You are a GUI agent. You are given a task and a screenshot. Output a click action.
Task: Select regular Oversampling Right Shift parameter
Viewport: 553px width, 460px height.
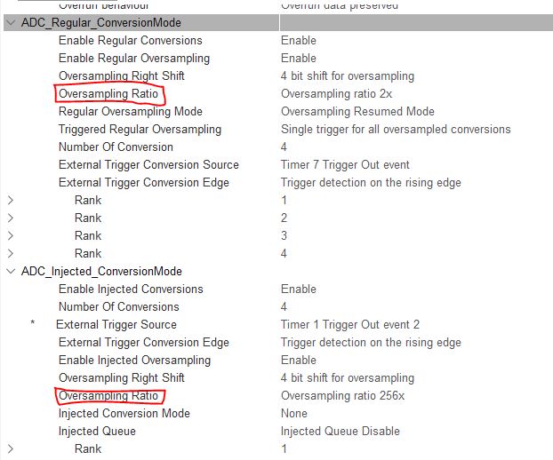pos(122,76)
